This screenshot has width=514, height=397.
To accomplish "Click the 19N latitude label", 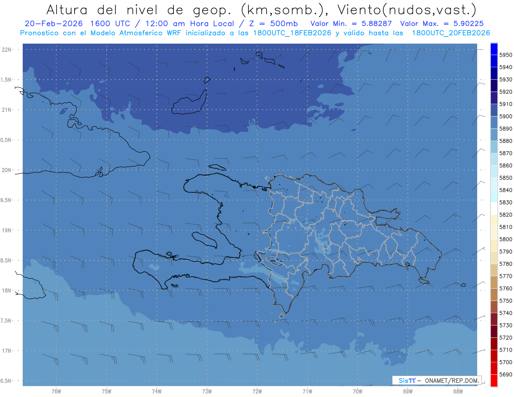I will (x=7, y=230).
